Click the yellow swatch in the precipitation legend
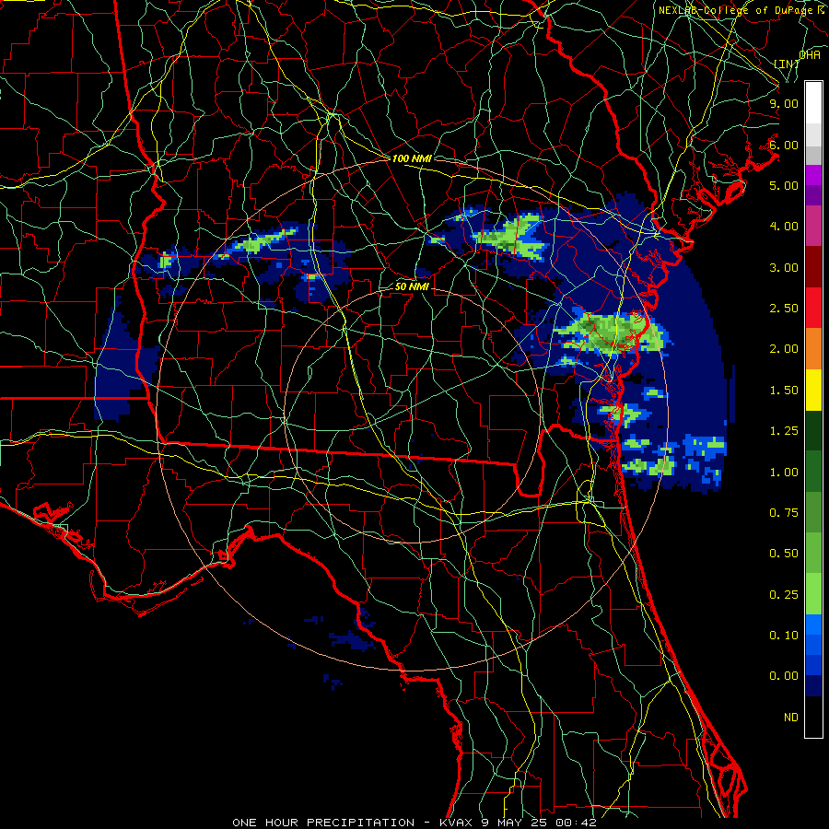This screenshot has width=829, height=829. (x=813, y=391)
